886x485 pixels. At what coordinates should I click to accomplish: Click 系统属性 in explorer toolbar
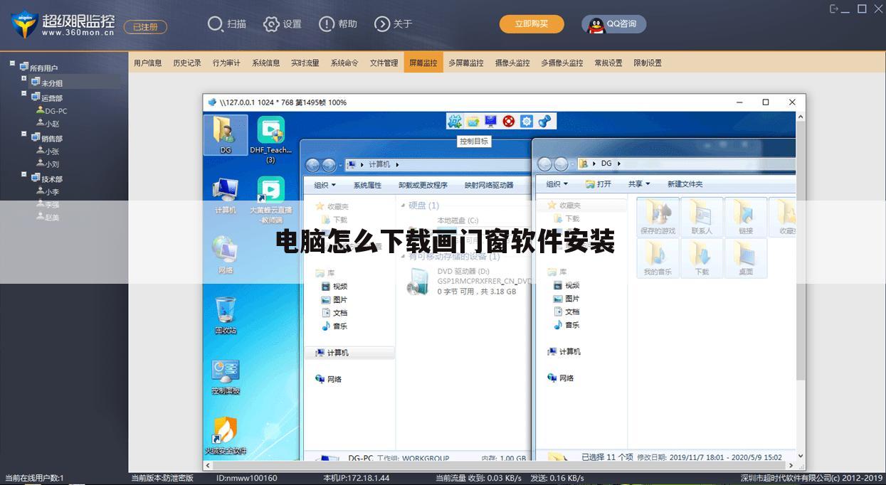click(367, 185)
